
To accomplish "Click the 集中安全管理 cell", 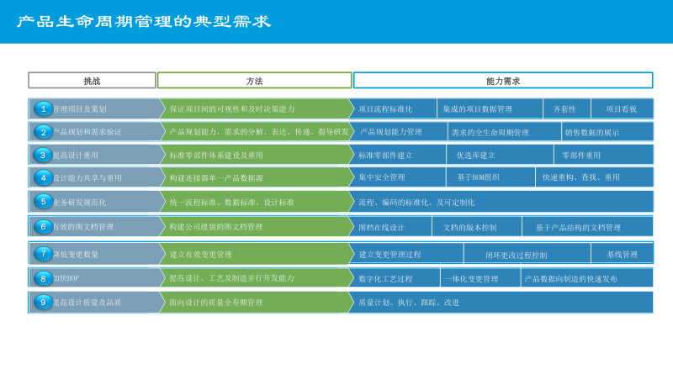I will (x=398, y=177).
